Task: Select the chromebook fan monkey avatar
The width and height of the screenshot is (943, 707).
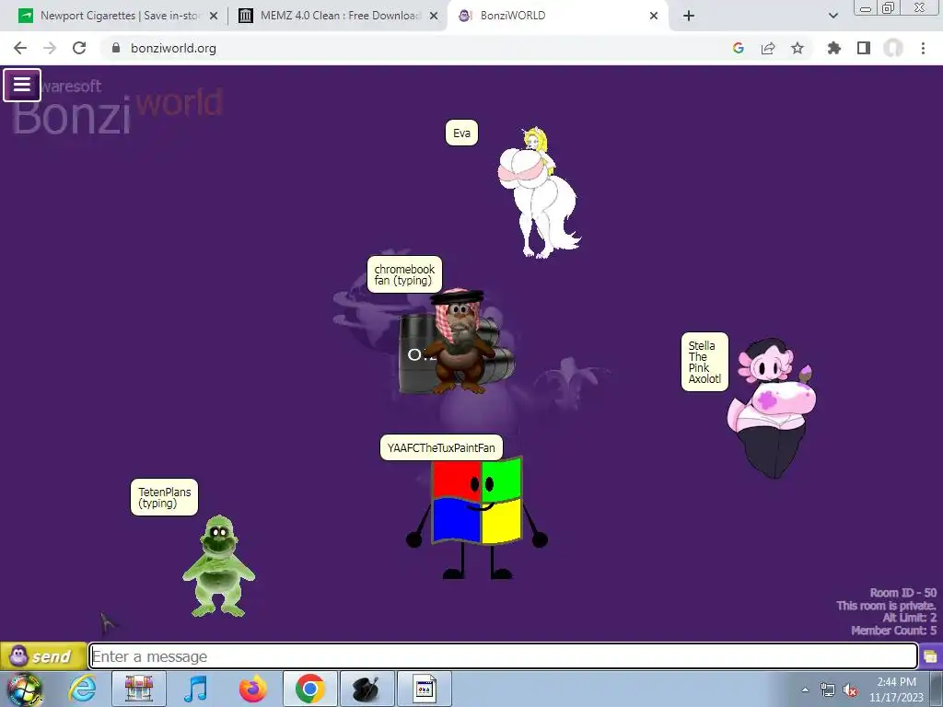Action: [459, 342]
